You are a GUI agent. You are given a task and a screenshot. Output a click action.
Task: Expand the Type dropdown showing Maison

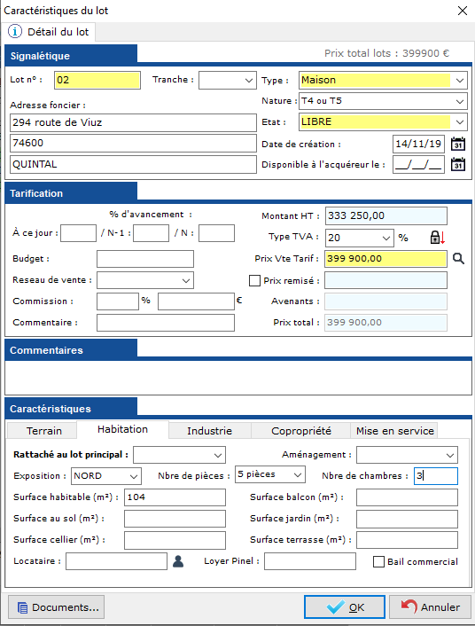tap(383, 81)
